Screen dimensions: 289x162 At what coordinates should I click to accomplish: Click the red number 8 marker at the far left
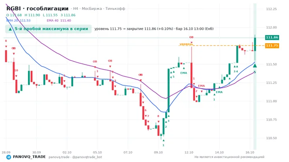6,41
